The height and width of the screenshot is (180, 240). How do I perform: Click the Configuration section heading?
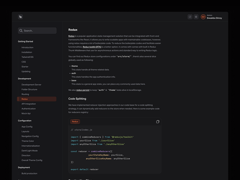[25, 121]
